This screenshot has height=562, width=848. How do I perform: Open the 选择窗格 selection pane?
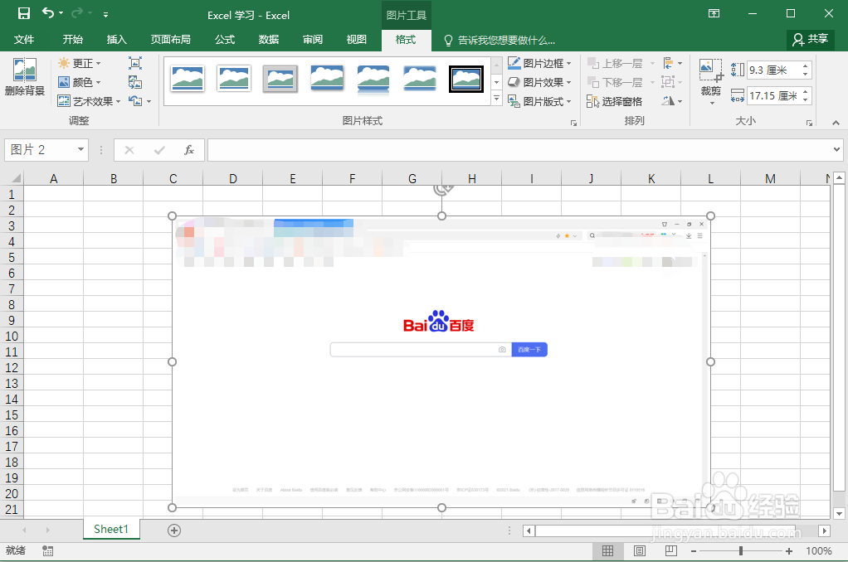click(x=614, y=101)
